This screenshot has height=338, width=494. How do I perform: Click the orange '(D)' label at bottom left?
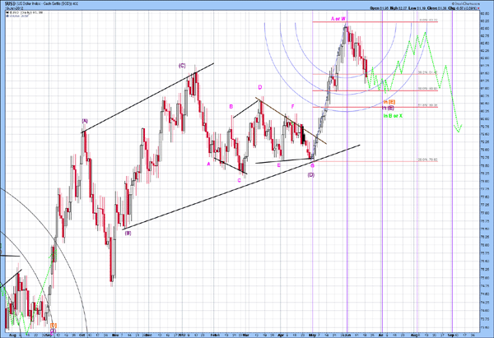coord(54,325)
